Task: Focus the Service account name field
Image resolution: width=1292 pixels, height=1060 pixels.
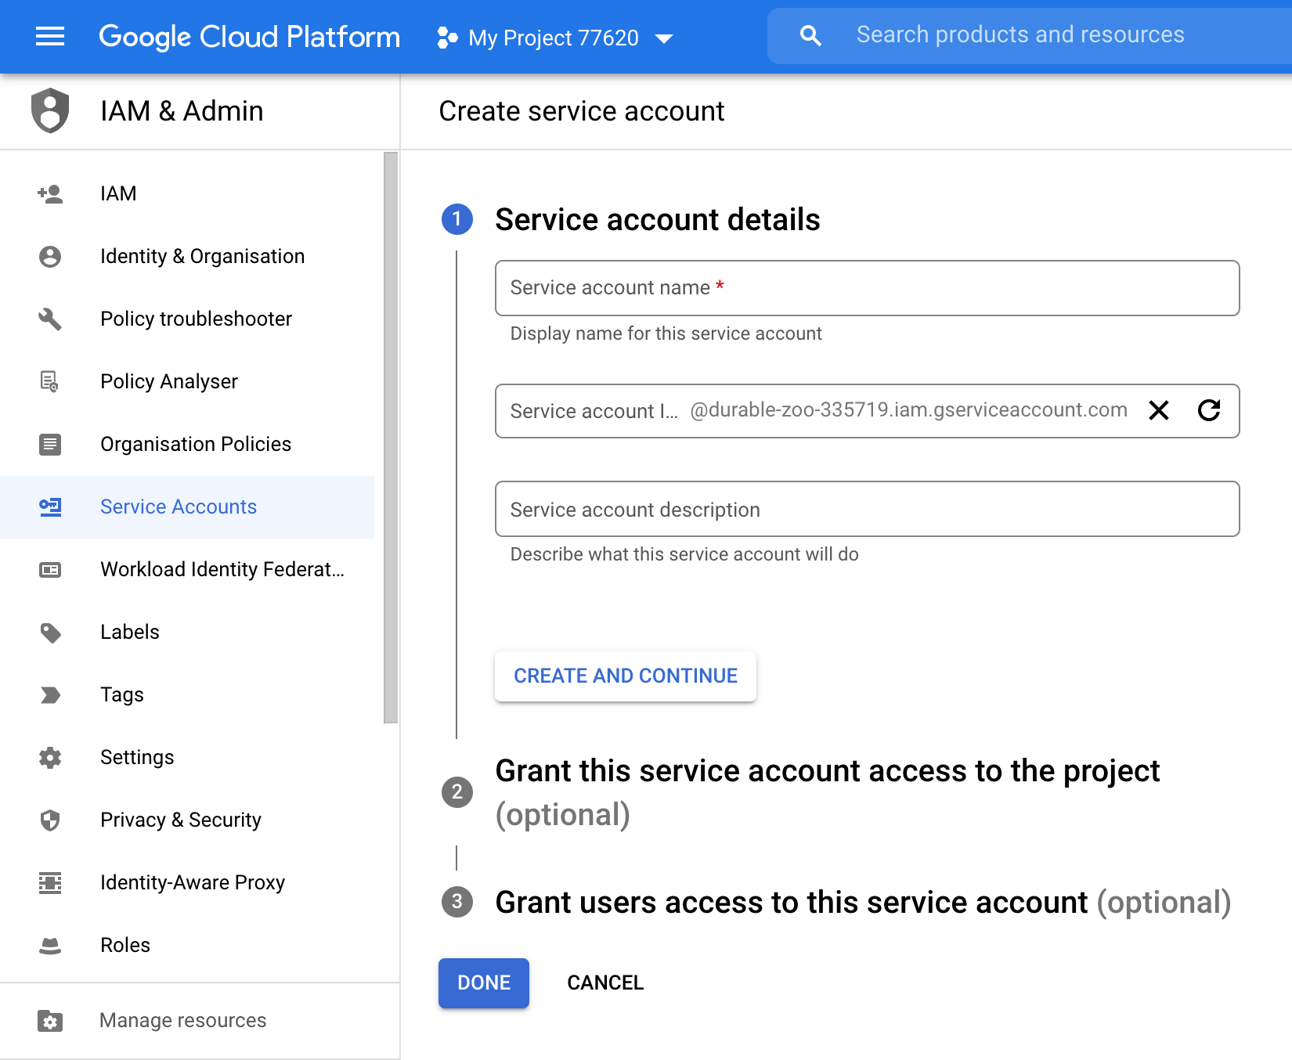Action: 867,288
